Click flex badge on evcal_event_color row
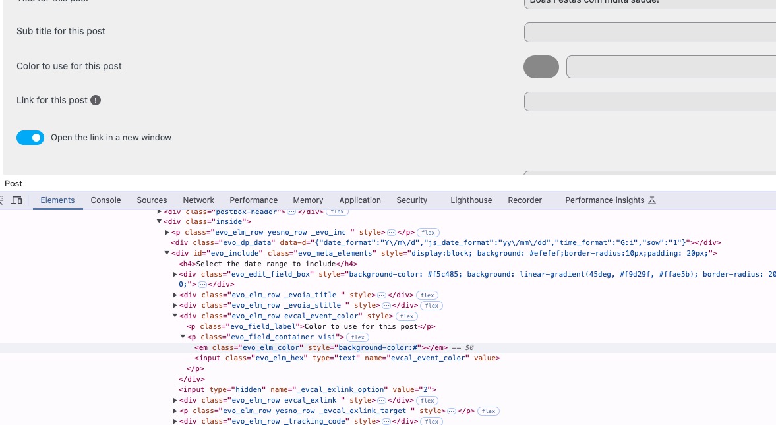The image size is (776, 425). click(407, 316)
